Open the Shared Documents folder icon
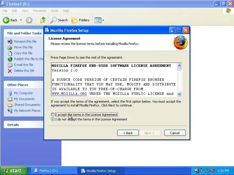Screen dimensions: 234x175 (x=10, y=105)
